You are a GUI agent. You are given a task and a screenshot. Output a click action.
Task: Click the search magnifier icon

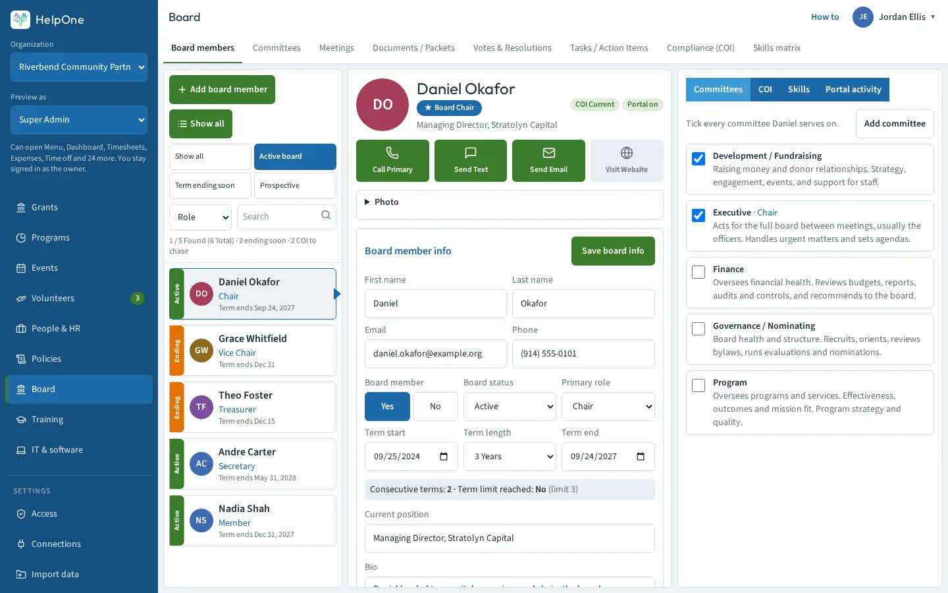[326, 215]
